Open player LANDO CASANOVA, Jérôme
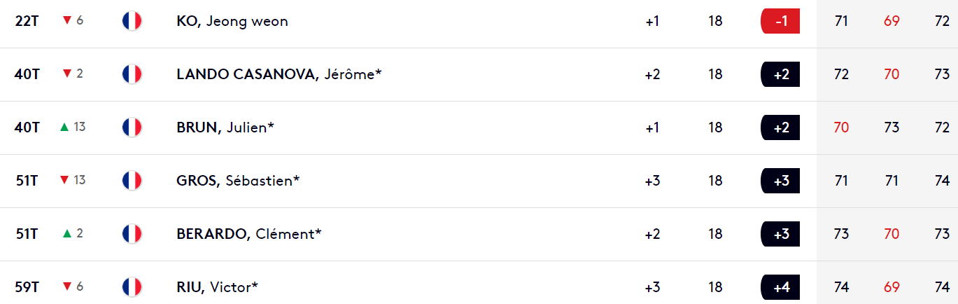The width and height of the screenshot is (958, 304). [279, 74]
